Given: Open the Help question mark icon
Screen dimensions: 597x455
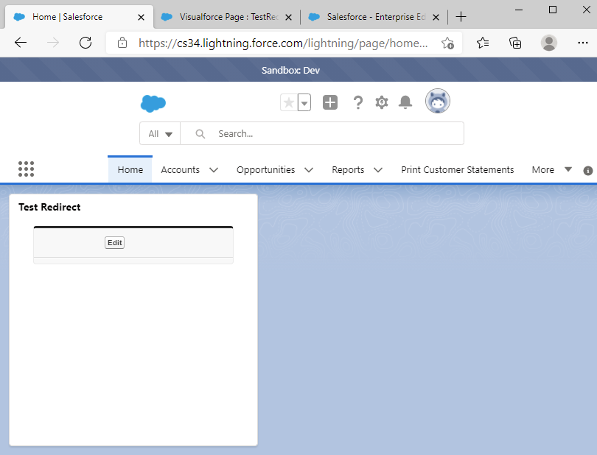Looking at the screenshot, I should pyautogui.click(x=358, y=103).
